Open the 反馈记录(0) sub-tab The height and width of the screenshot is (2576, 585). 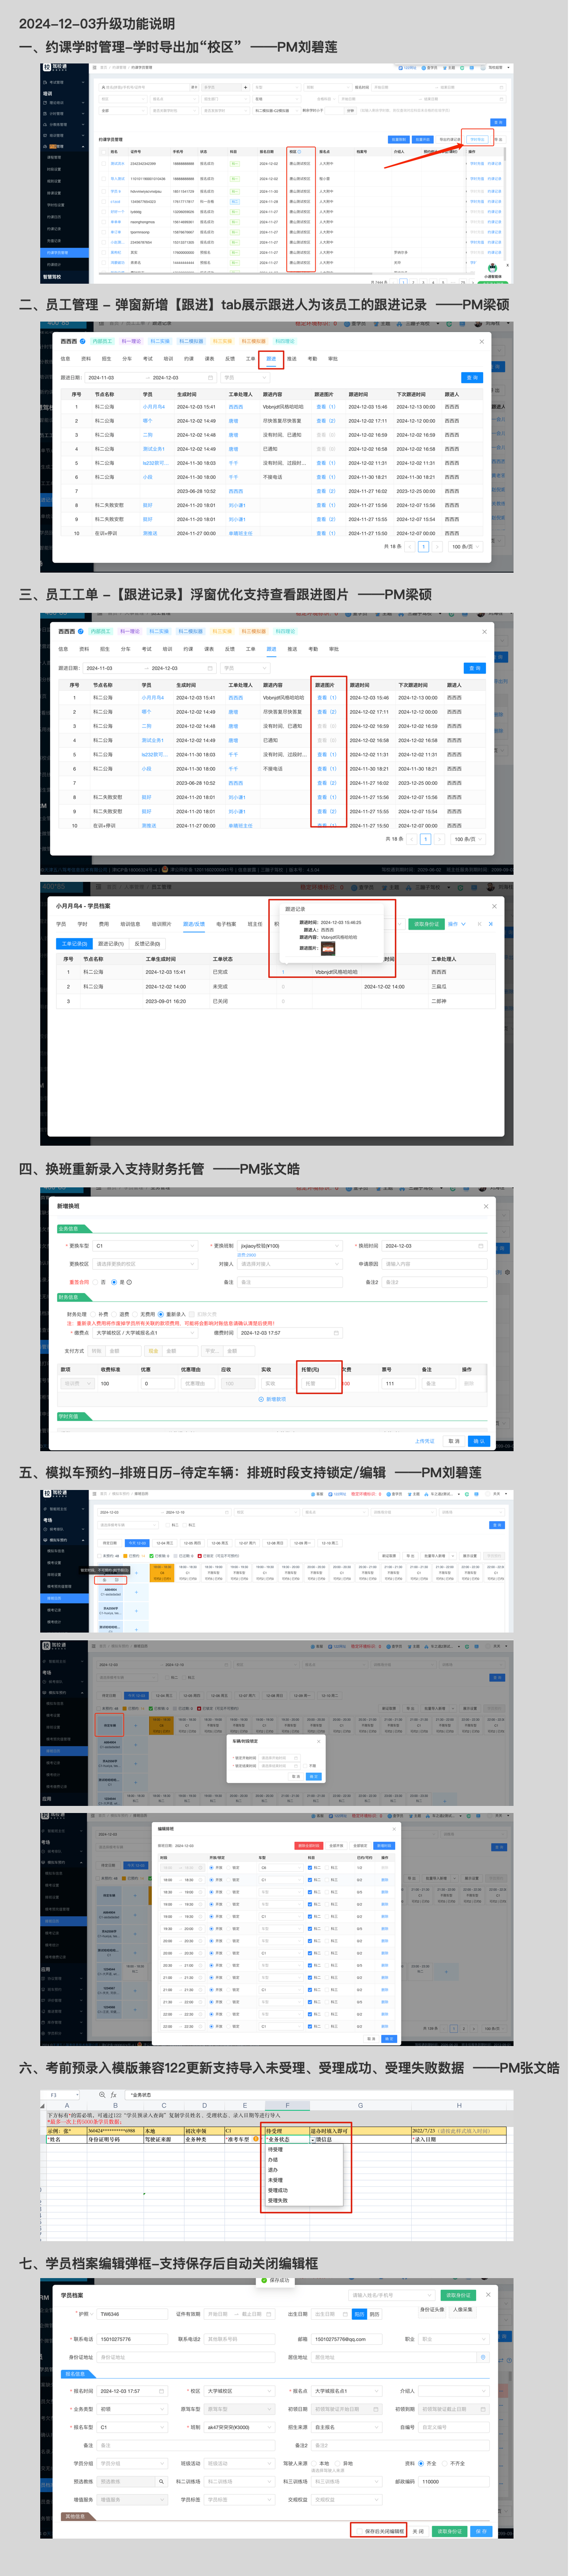pos(147,943)
